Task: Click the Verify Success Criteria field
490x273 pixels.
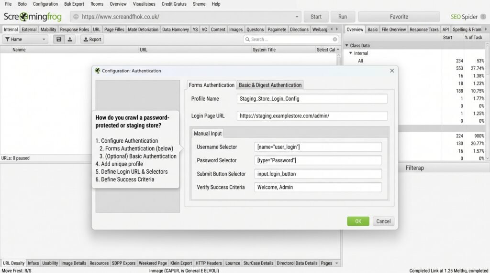Action: click(x=318, y=187)
